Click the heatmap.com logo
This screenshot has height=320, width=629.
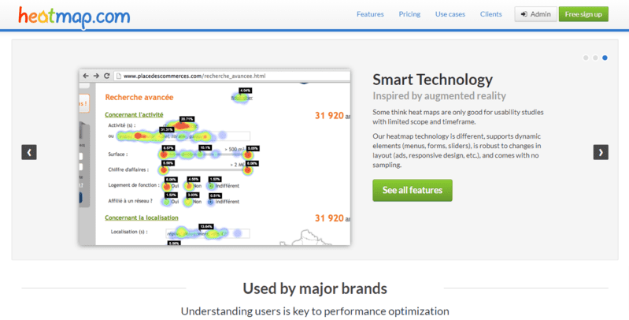pyautogui.click(x=74, y=17)
